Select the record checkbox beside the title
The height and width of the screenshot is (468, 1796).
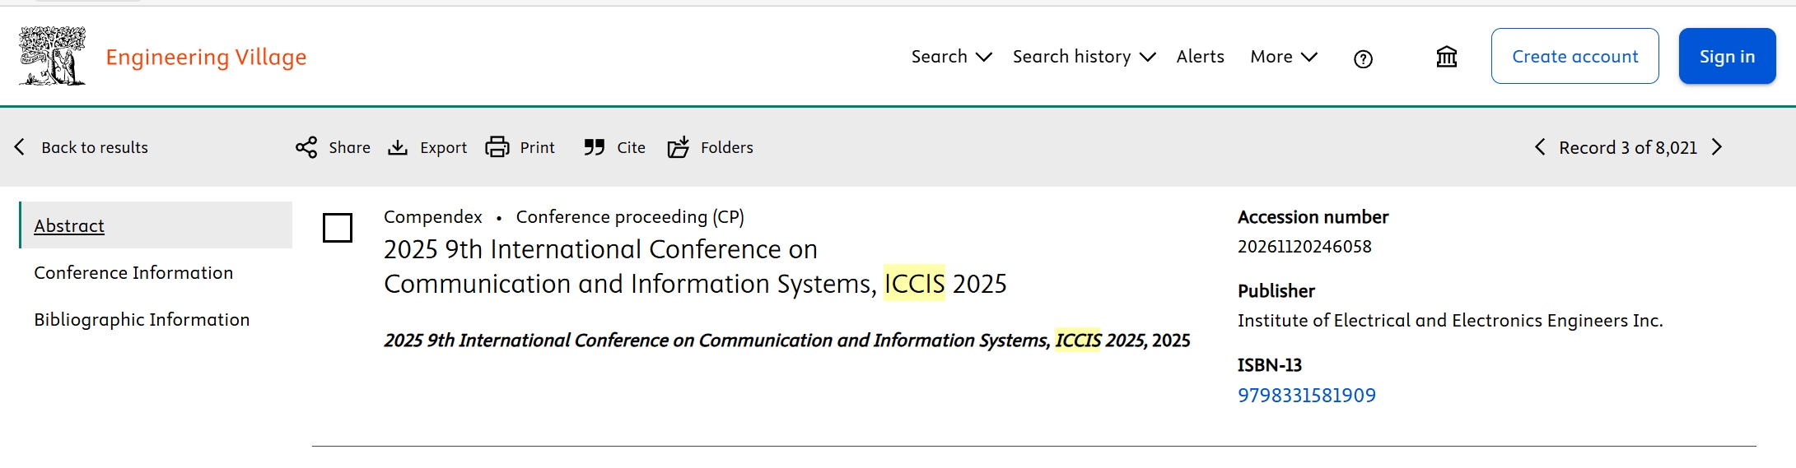pos(338,228)
